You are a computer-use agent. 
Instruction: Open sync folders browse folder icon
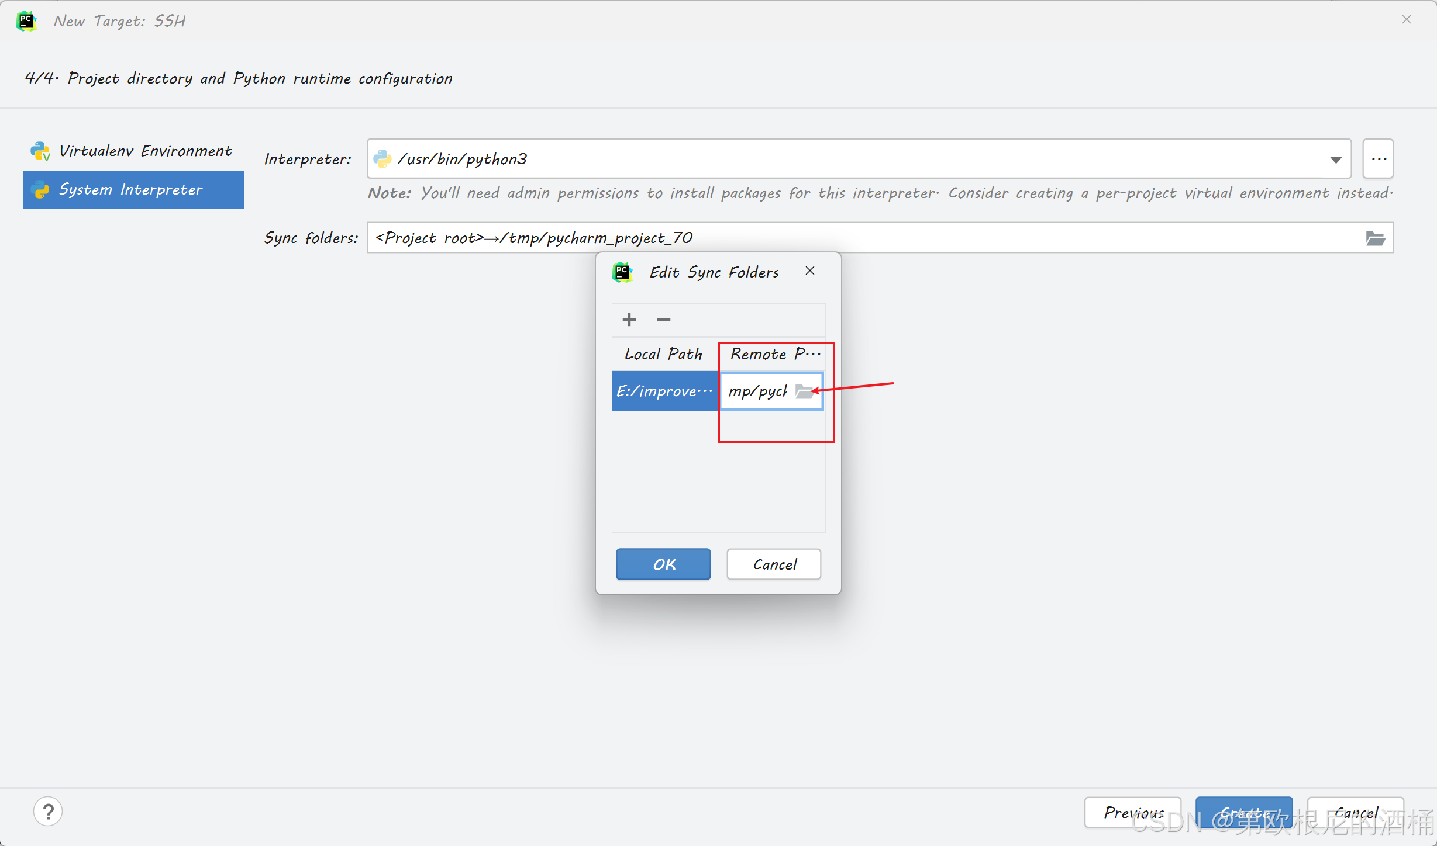click(1375, 238)
